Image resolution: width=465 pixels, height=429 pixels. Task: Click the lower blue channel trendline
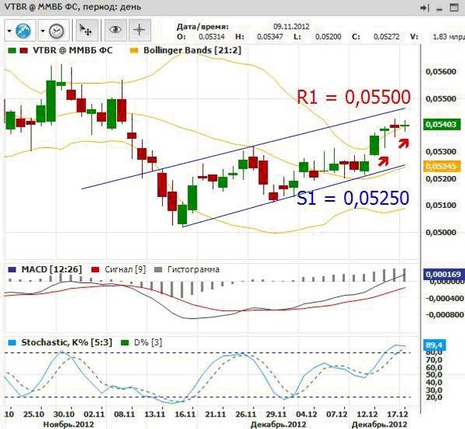tap(294, 196)
